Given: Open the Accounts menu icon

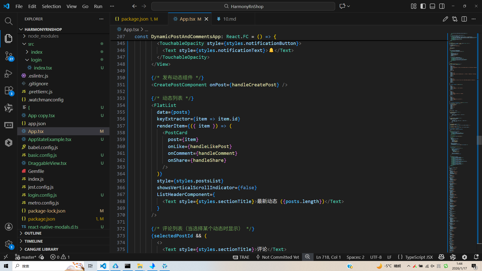Looking at the screenshot, I should coord(9,227).
